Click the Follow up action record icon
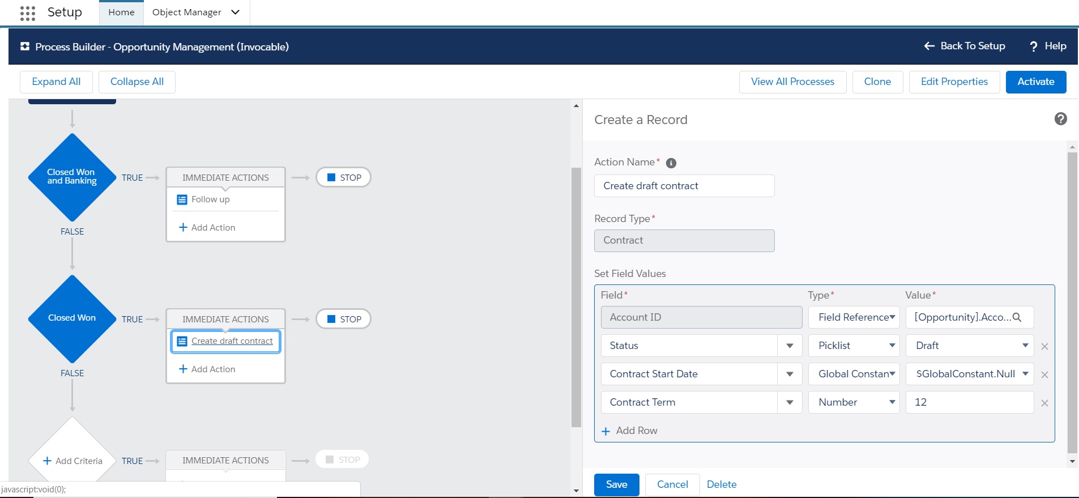The height and width of the screenshot is (498, 1079). (182, 199)
